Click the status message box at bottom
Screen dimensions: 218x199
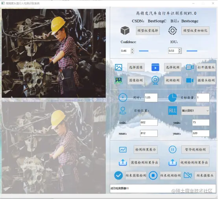click(163, 188)
